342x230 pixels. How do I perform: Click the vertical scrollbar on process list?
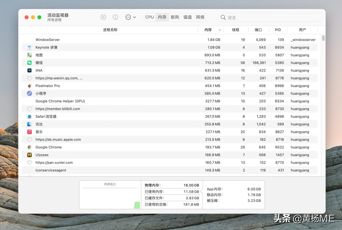click(323, 38)
